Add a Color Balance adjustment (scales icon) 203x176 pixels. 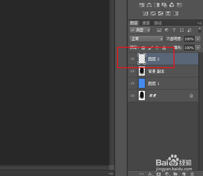tap(149, 5)
